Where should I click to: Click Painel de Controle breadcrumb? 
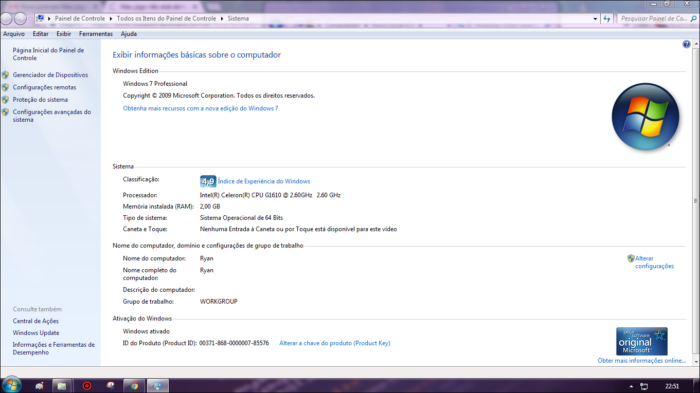tap(80, 18)
